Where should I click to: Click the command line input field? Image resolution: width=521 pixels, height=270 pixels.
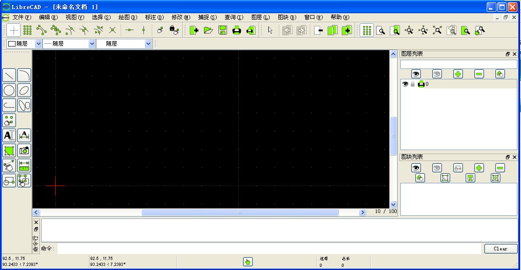click(x=269, y=249)
